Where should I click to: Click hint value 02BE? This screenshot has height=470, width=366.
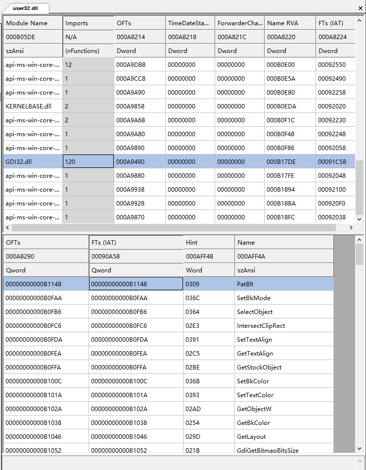coord(209,367)
